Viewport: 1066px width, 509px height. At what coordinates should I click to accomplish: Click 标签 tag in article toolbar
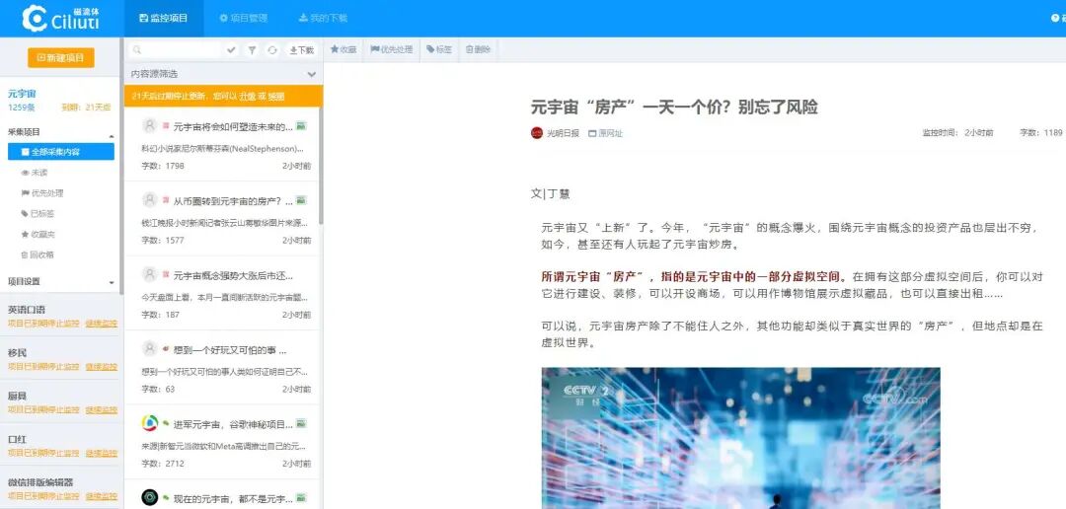[439, 49]
